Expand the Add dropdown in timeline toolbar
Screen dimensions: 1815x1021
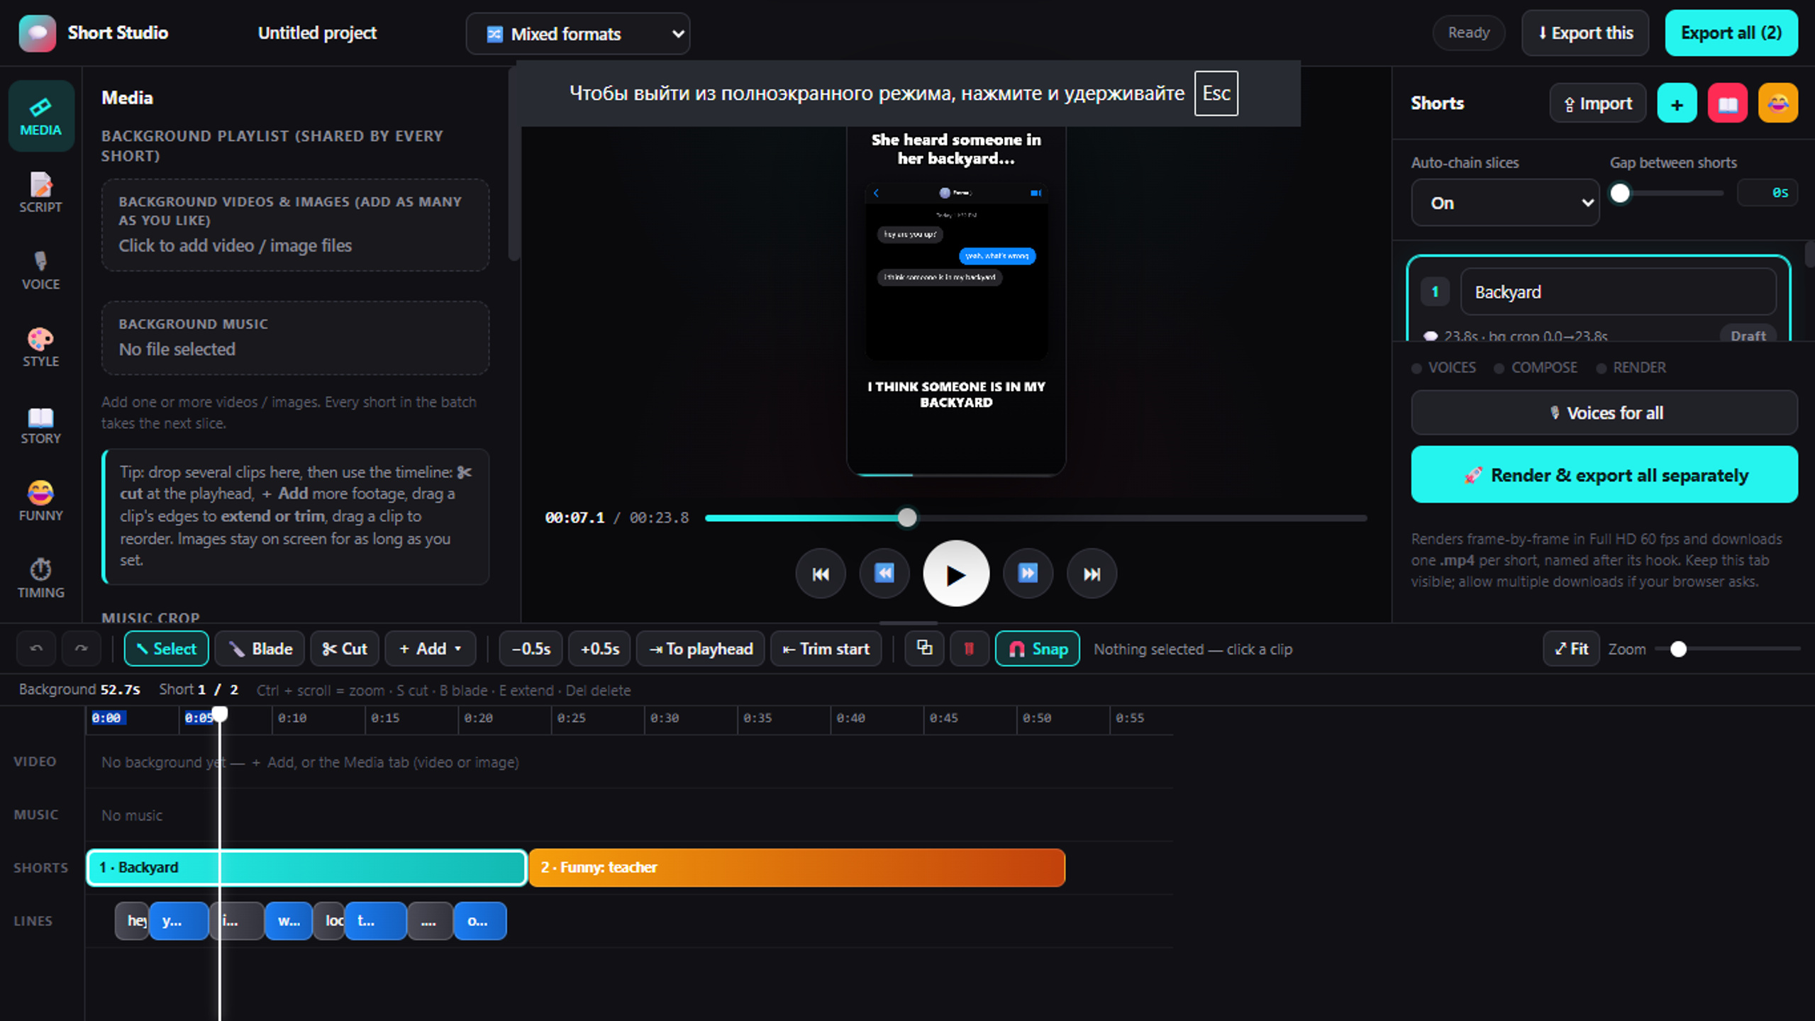[x=431, y=649]
